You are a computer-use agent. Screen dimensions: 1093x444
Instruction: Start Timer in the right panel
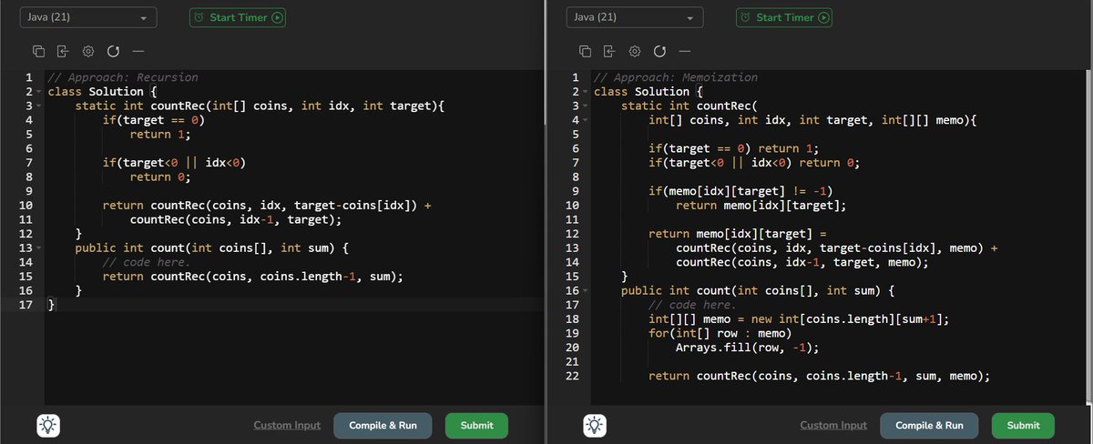tap(784, 17)
